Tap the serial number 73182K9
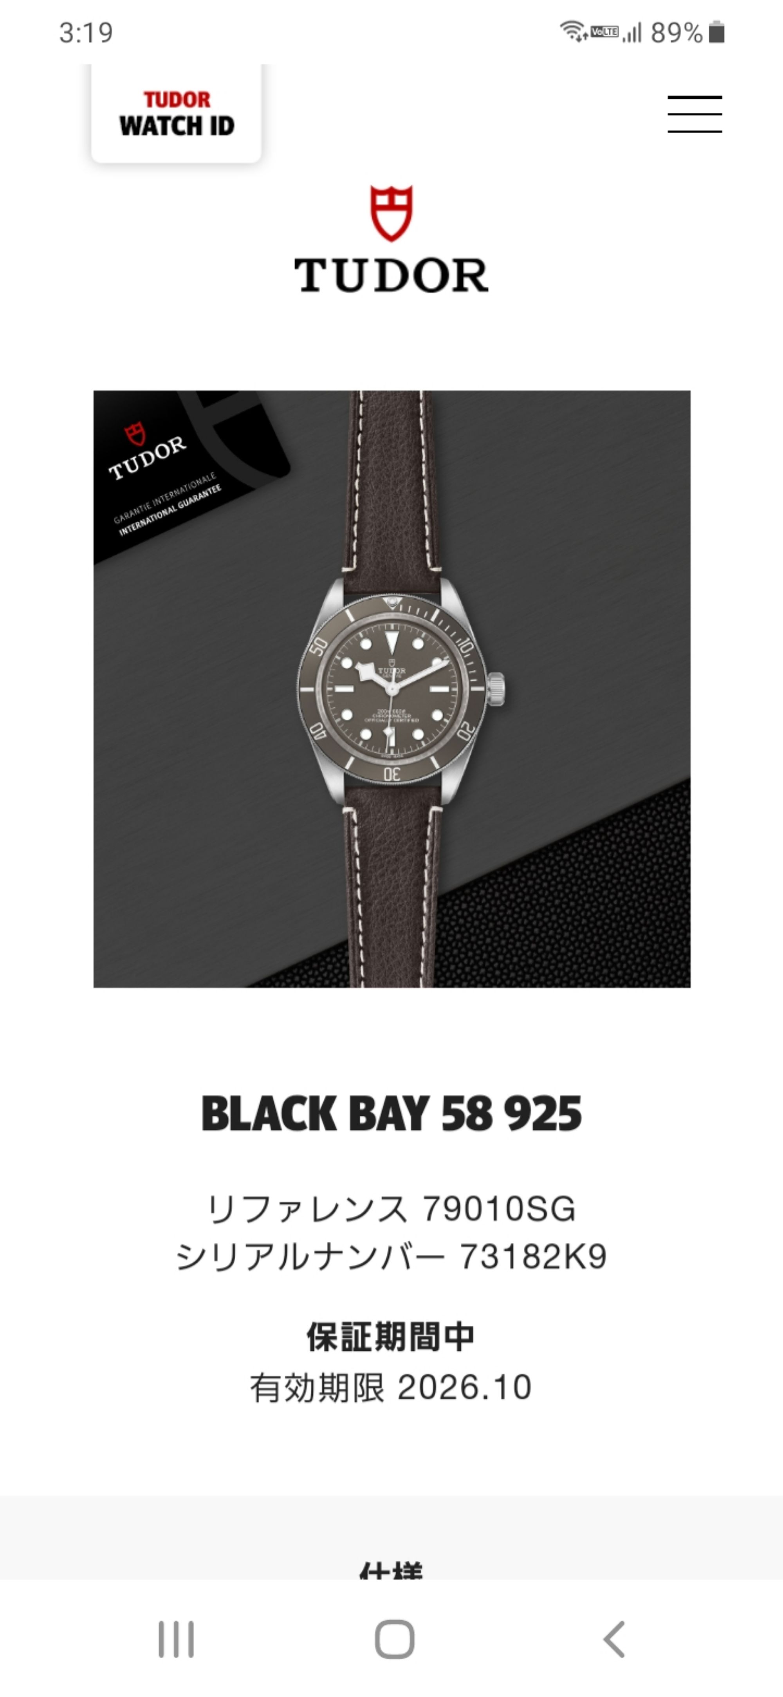This screenshot has height=1697, width=783. point(533,1256)
